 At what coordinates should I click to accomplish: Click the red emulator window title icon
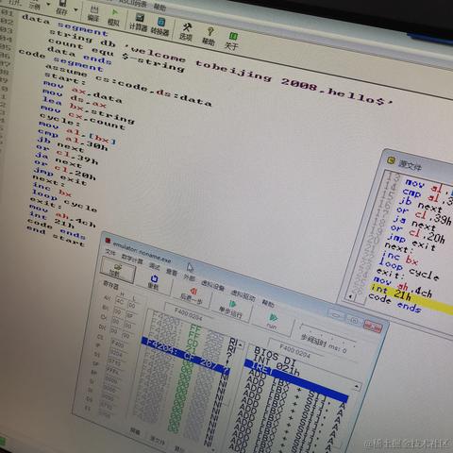click(108, 241)
